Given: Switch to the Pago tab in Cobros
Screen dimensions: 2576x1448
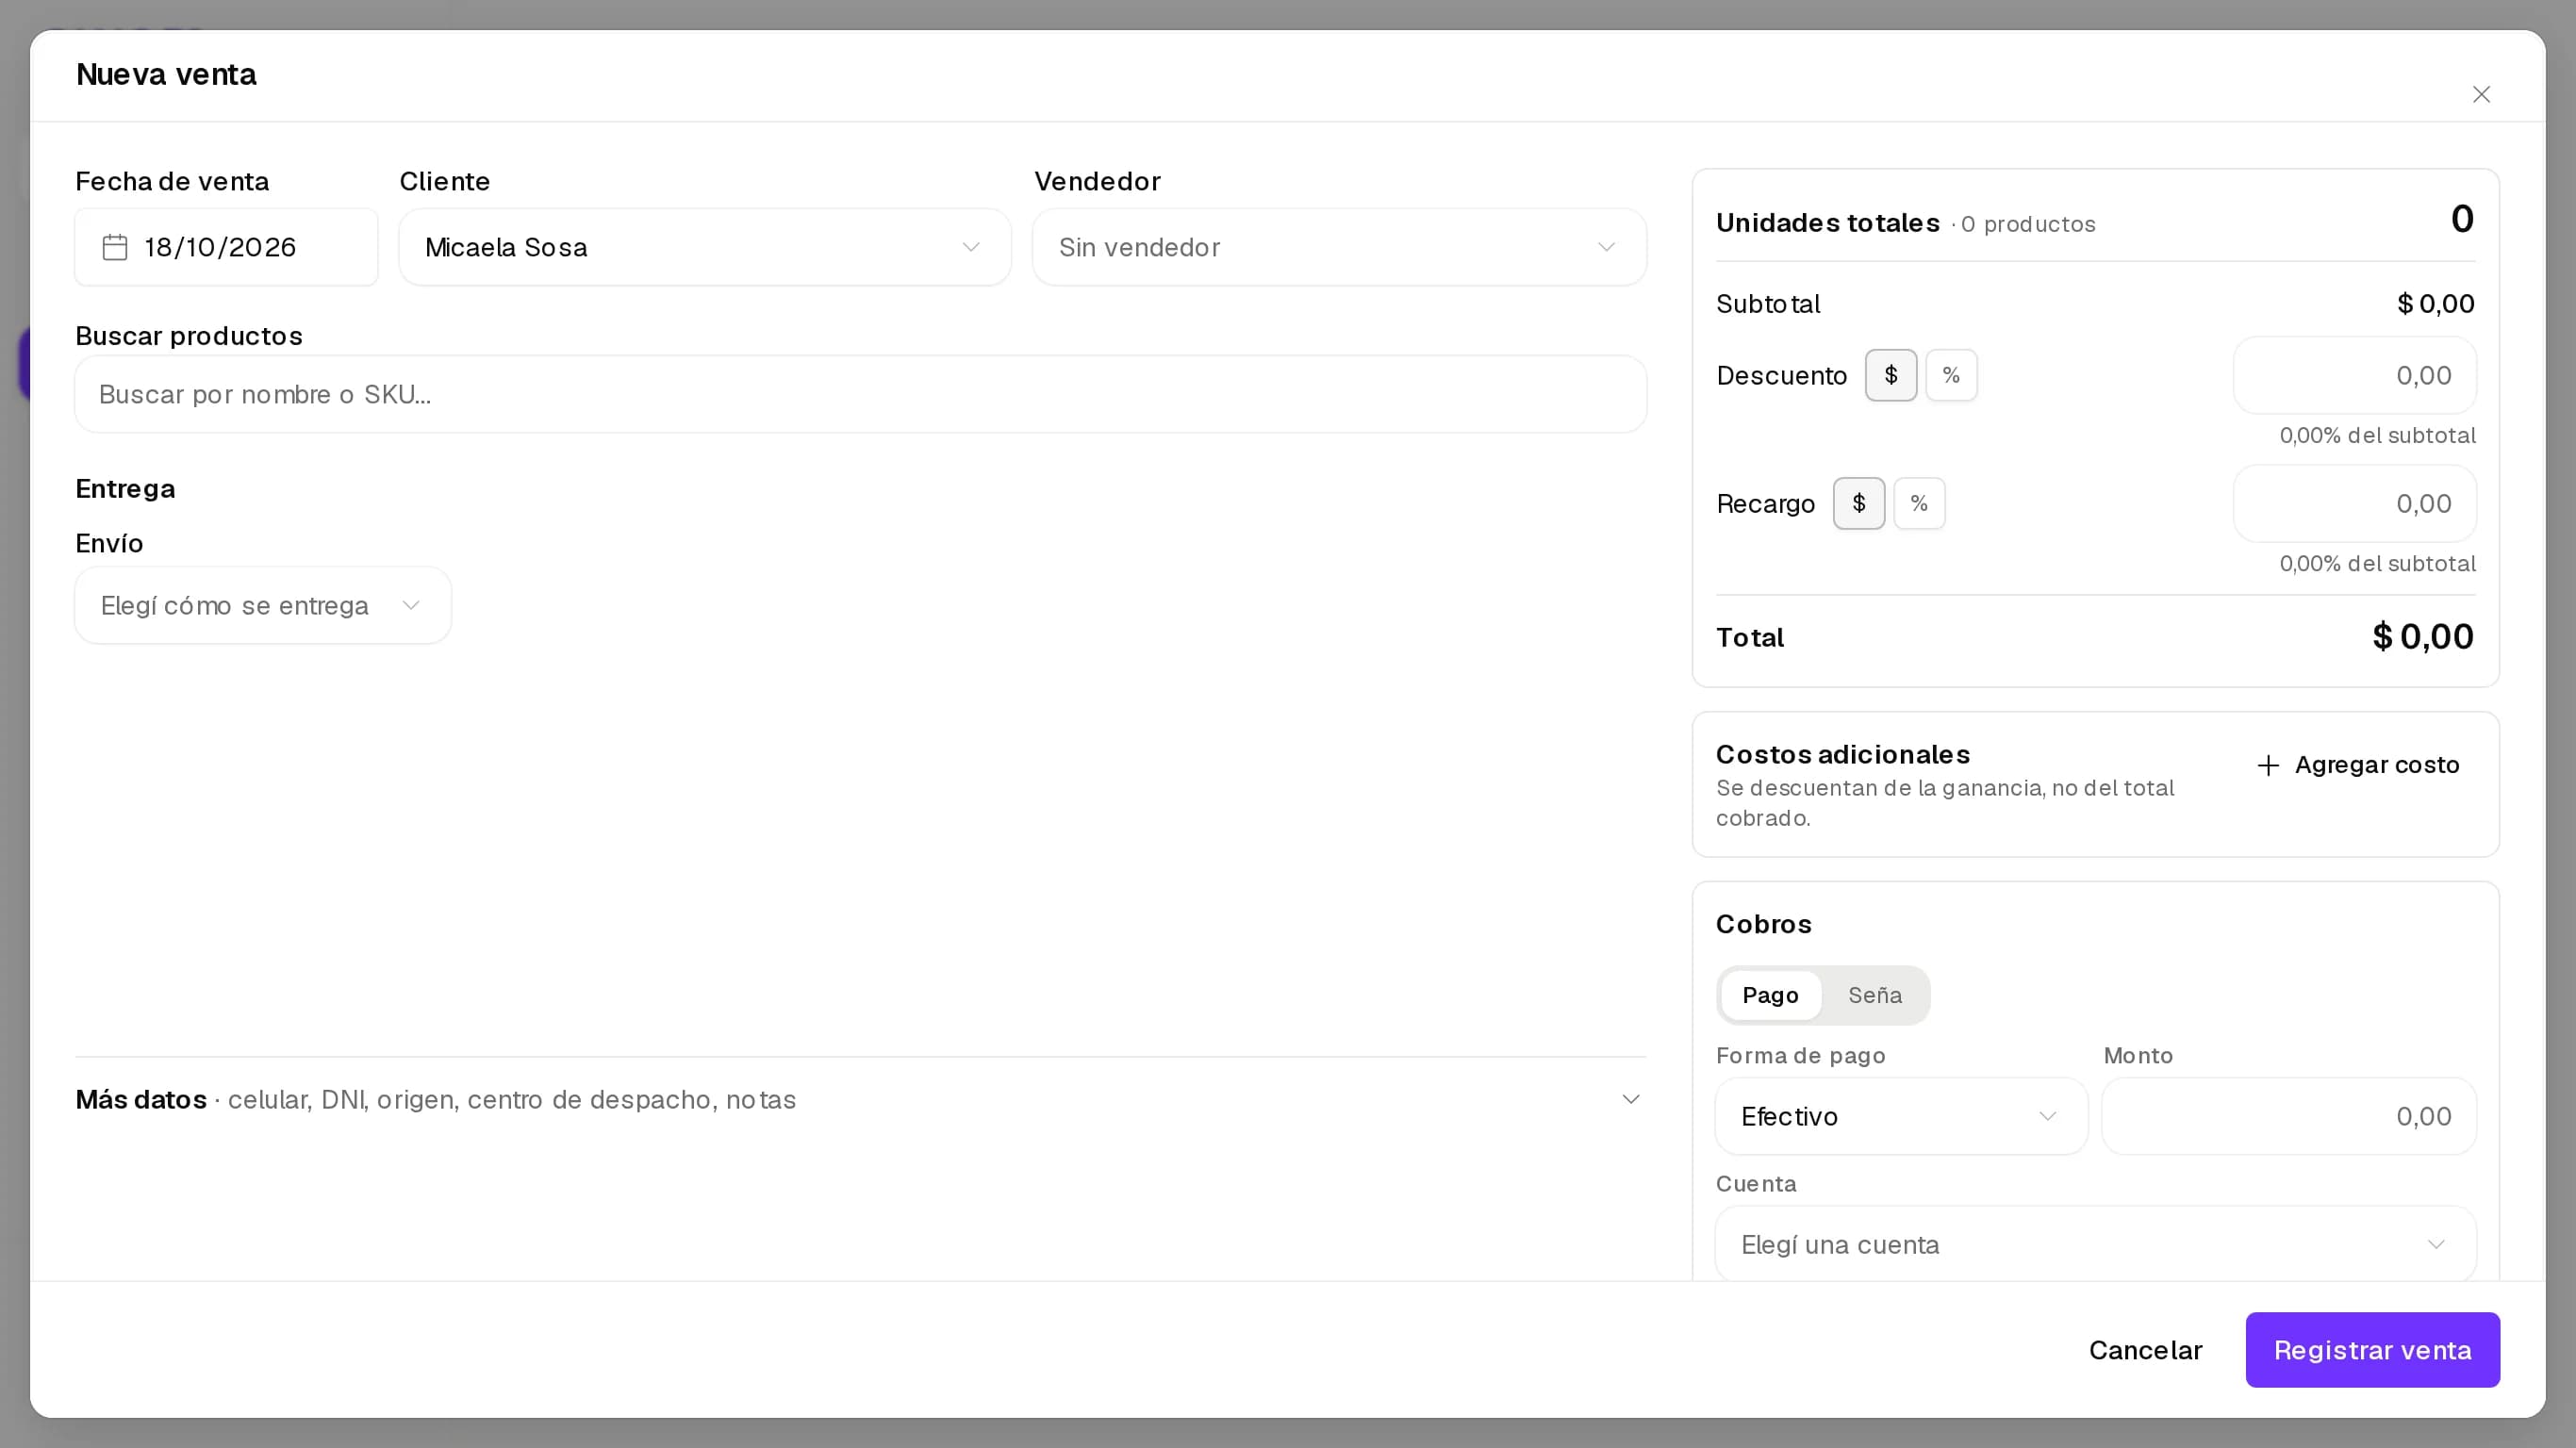Looking at the screenshot, I should pyautogui.click(x=1770, y=995).
